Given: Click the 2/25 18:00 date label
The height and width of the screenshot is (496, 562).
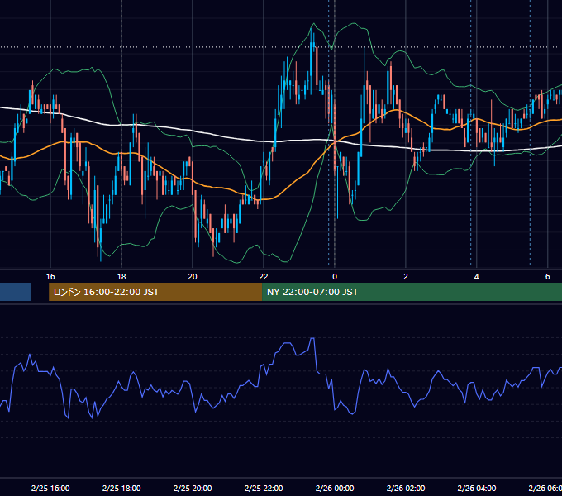Looking at the screenshot, I should click(121, 488).
